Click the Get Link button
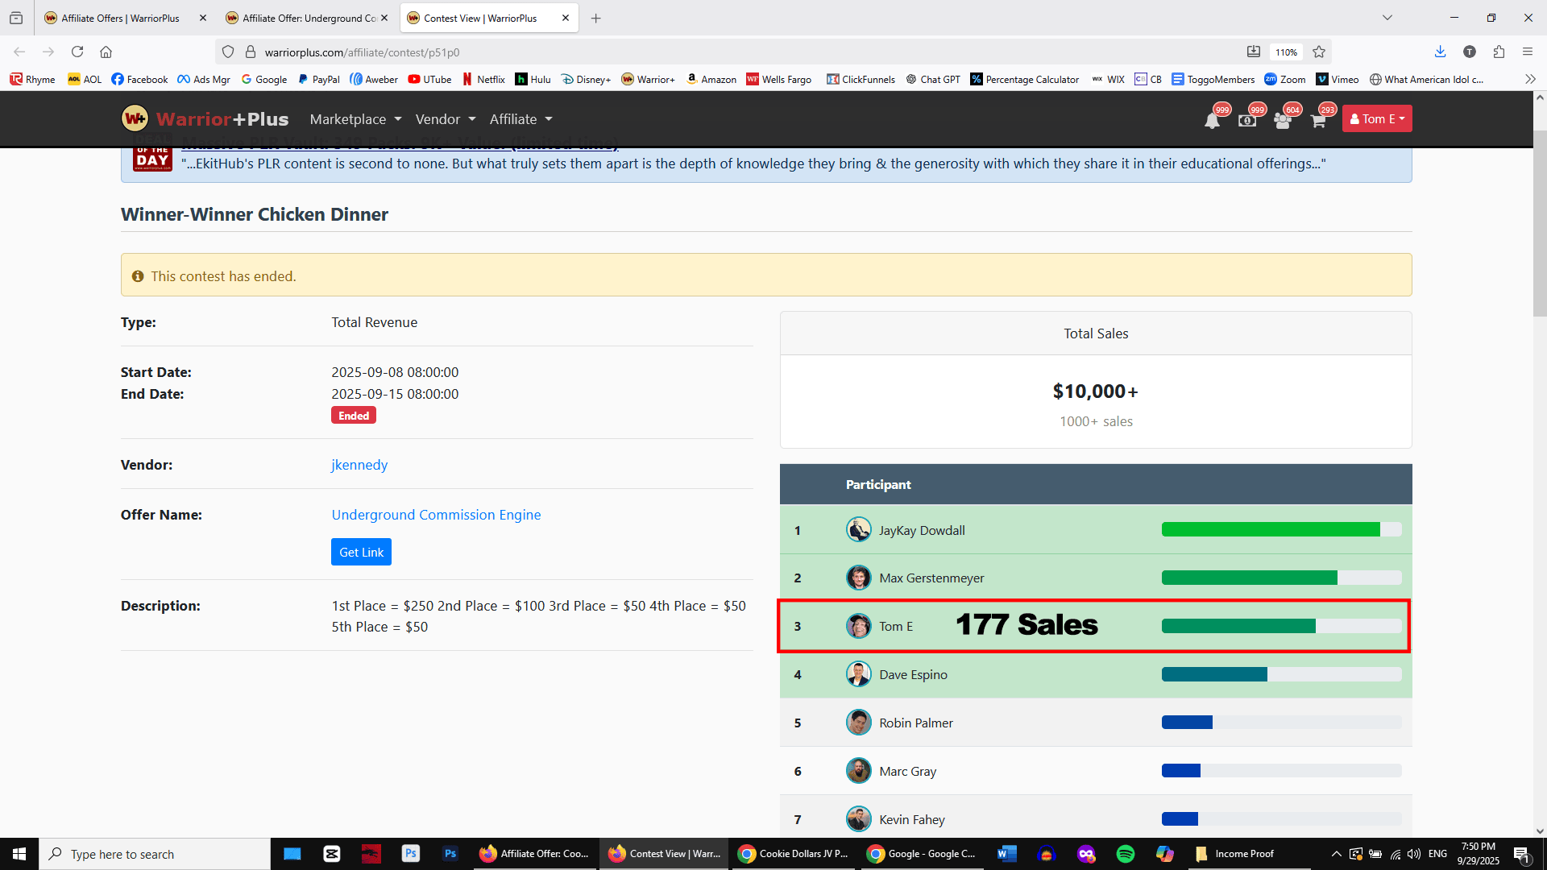The image size is (1547, 870). coord(361,552)
